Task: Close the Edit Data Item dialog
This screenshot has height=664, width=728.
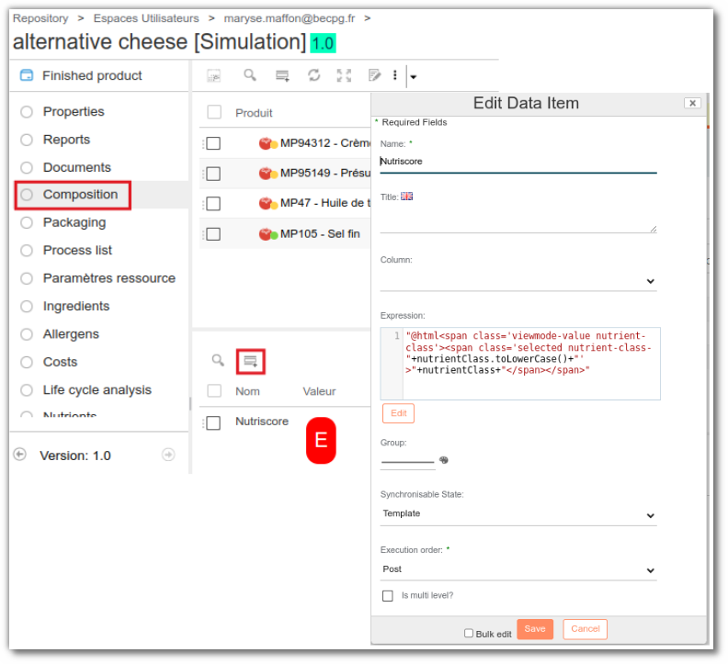Action: (x=692, y=103)
